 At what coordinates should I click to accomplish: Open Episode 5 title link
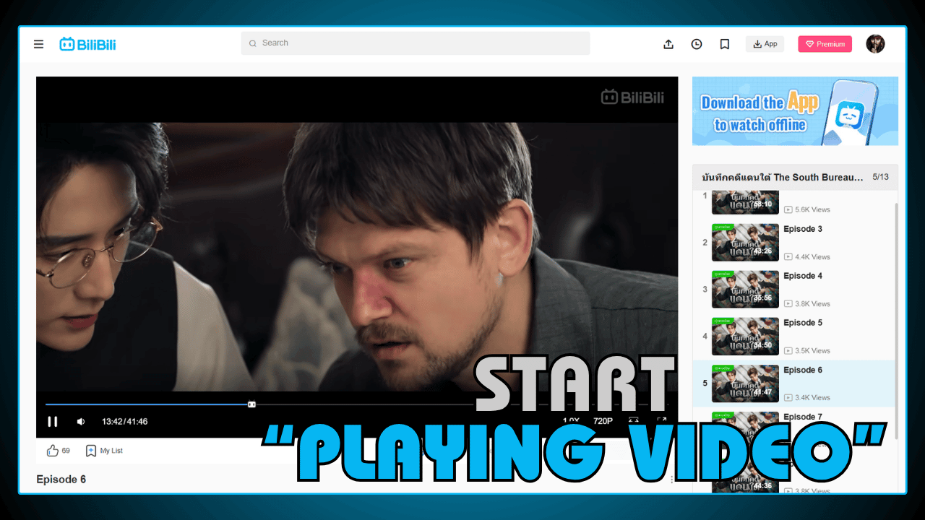point(803,323)
